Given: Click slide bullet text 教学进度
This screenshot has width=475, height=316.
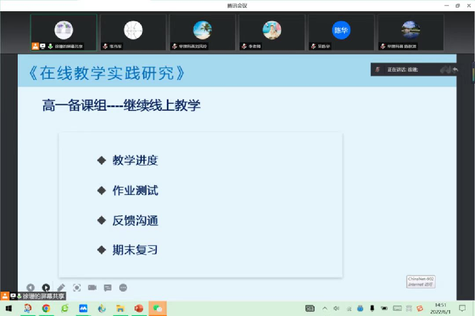Looking at the screenshot, I should click(x=135, y=160).
